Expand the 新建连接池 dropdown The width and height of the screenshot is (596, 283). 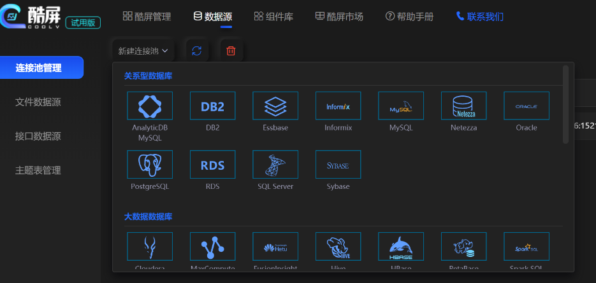pyautogui.click(x=143, y=51)
